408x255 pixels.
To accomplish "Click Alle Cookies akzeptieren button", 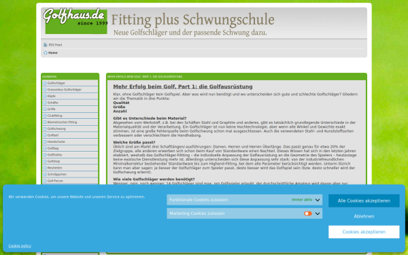I will point(364,201).
